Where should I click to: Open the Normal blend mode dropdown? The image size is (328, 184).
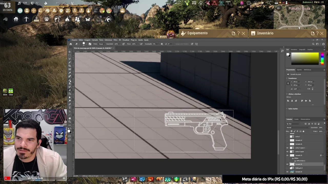coord(298,128)
